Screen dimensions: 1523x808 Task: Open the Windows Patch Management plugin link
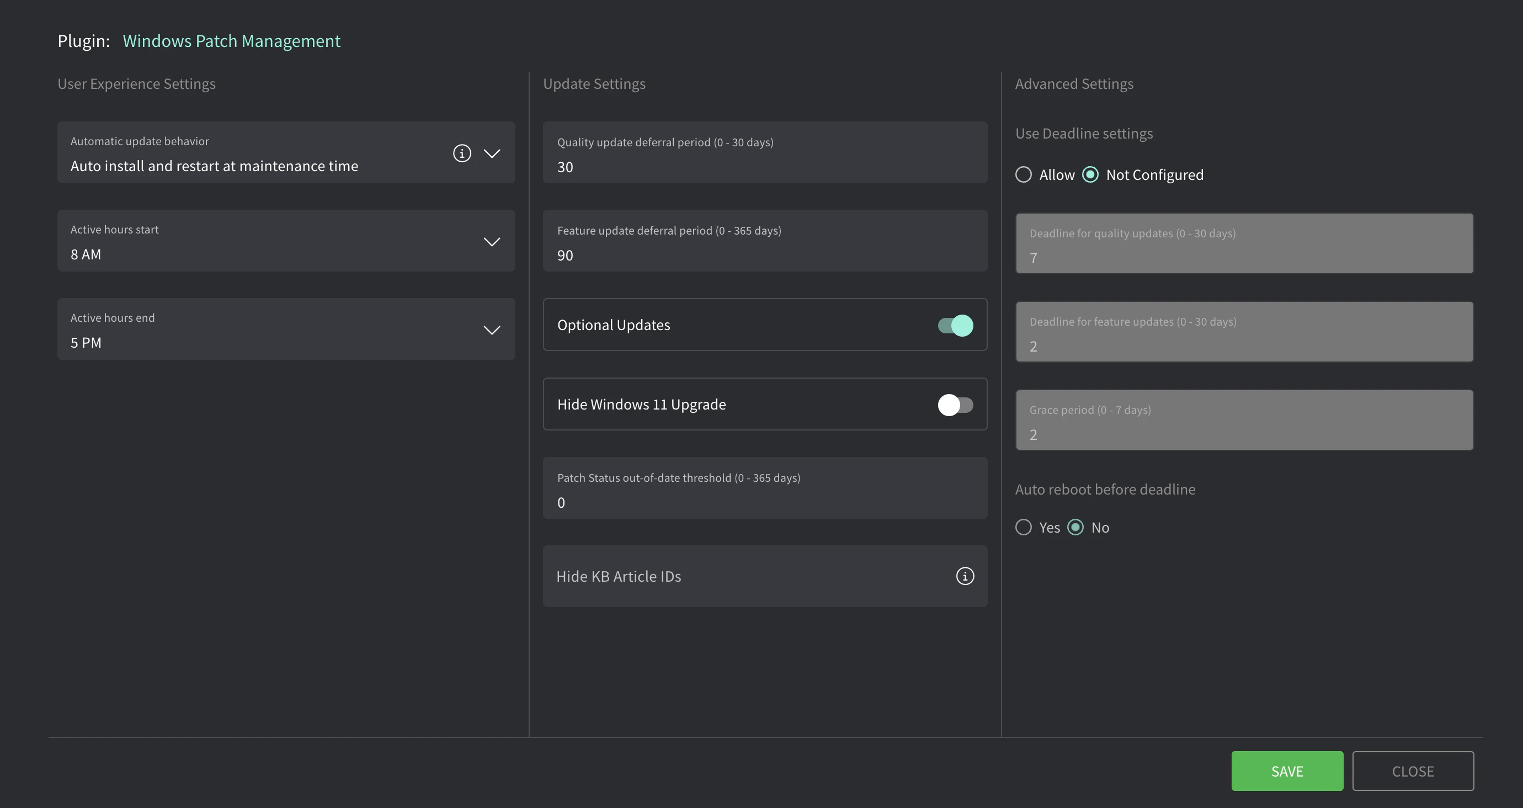click(231, 41)
